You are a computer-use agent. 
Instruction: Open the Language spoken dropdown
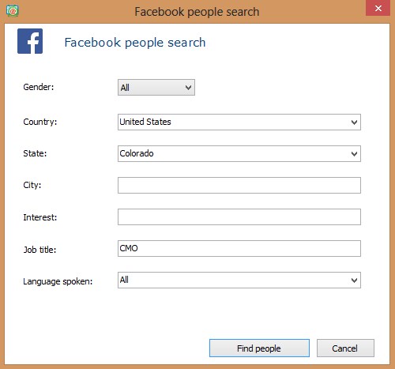click(x=239, y=280)
